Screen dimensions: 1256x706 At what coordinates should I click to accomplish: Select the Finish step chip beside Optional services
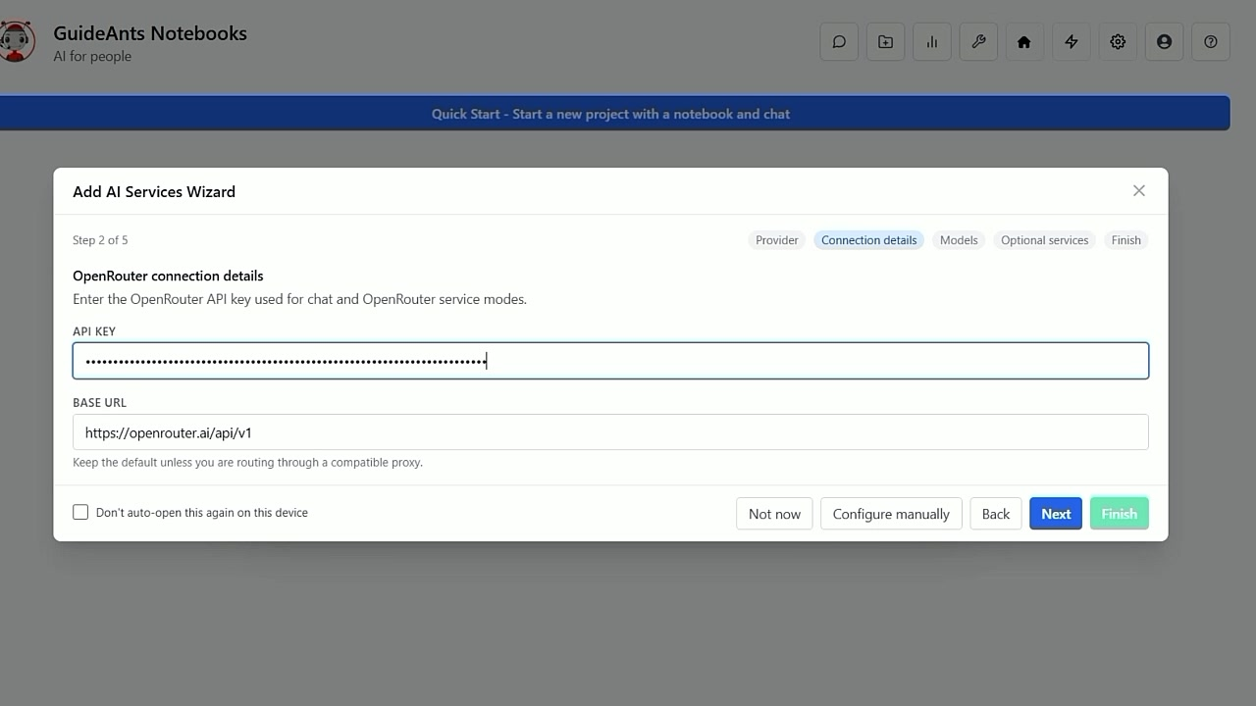[1126, 240]
